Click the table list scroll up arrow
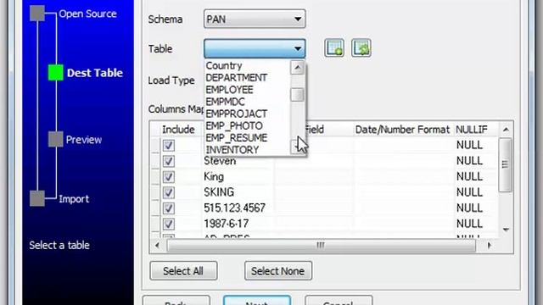Image resolution: width=543 pixels, height=305 pixels. pos(297,68)
